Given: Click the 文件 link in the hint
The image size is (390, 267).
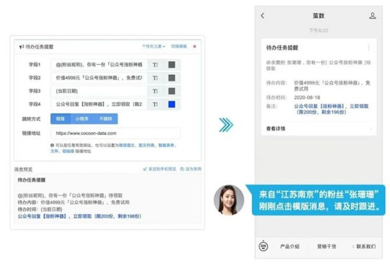Looking at the screenshot, I should pos(54,151).
